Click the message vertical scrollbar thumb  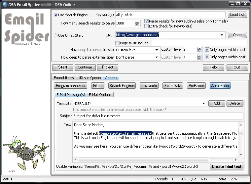point(241,132)
